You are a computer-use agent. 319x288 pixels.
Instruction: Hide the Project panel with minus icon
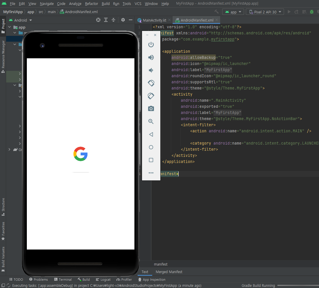(131, 20)
